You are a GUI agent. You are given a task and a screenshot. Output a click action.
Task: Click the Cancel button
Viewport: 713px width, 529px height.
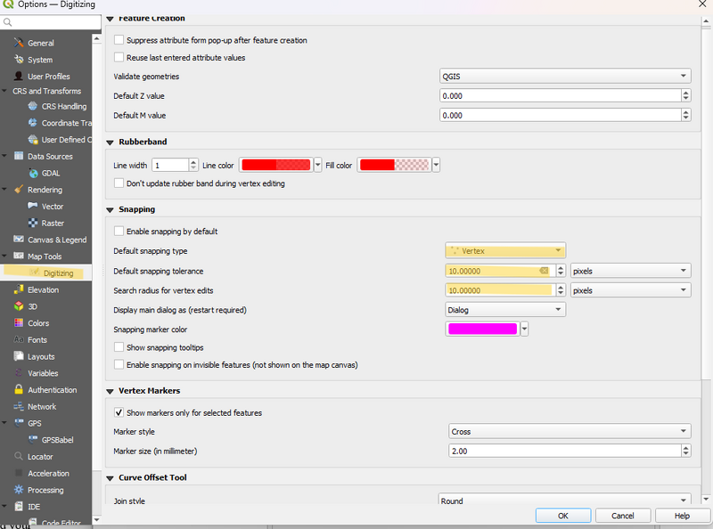622,516
